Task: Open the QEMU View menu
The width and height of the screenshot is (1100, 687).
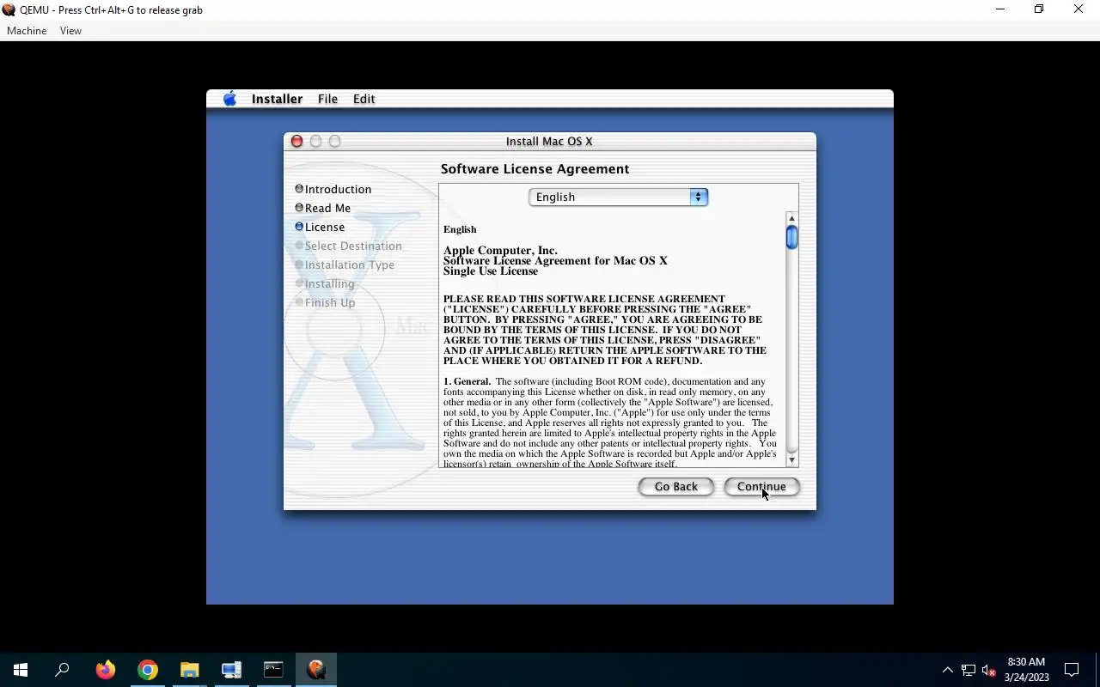Action: click(70, 31)
